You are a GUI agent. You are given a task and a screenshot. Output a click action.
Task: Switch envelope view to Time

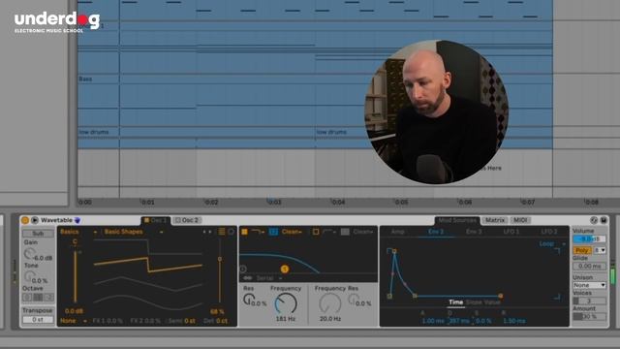point(455,302)
